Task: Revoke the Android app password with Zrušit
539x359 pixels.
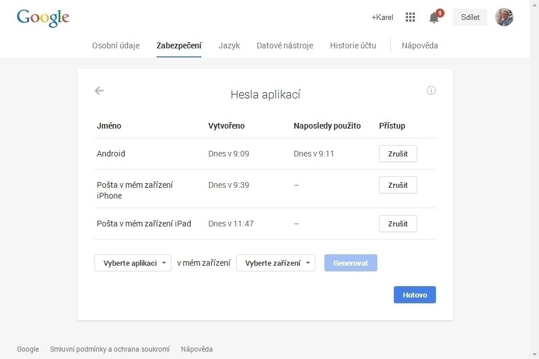Action: click(x=398, y=154)
